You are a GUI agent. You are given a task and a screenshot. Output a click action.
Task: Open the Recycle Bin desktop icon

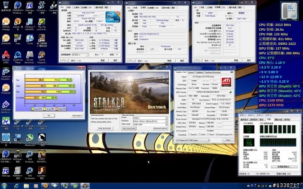point(6,7)
